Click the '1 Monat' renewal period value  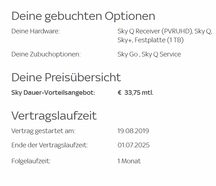pos(129,161)
